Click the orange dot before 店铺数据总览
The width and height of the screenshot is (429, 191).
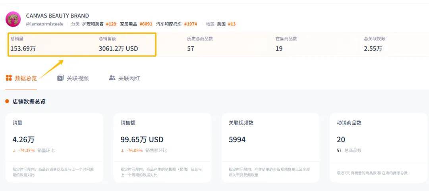coord(7,101)
